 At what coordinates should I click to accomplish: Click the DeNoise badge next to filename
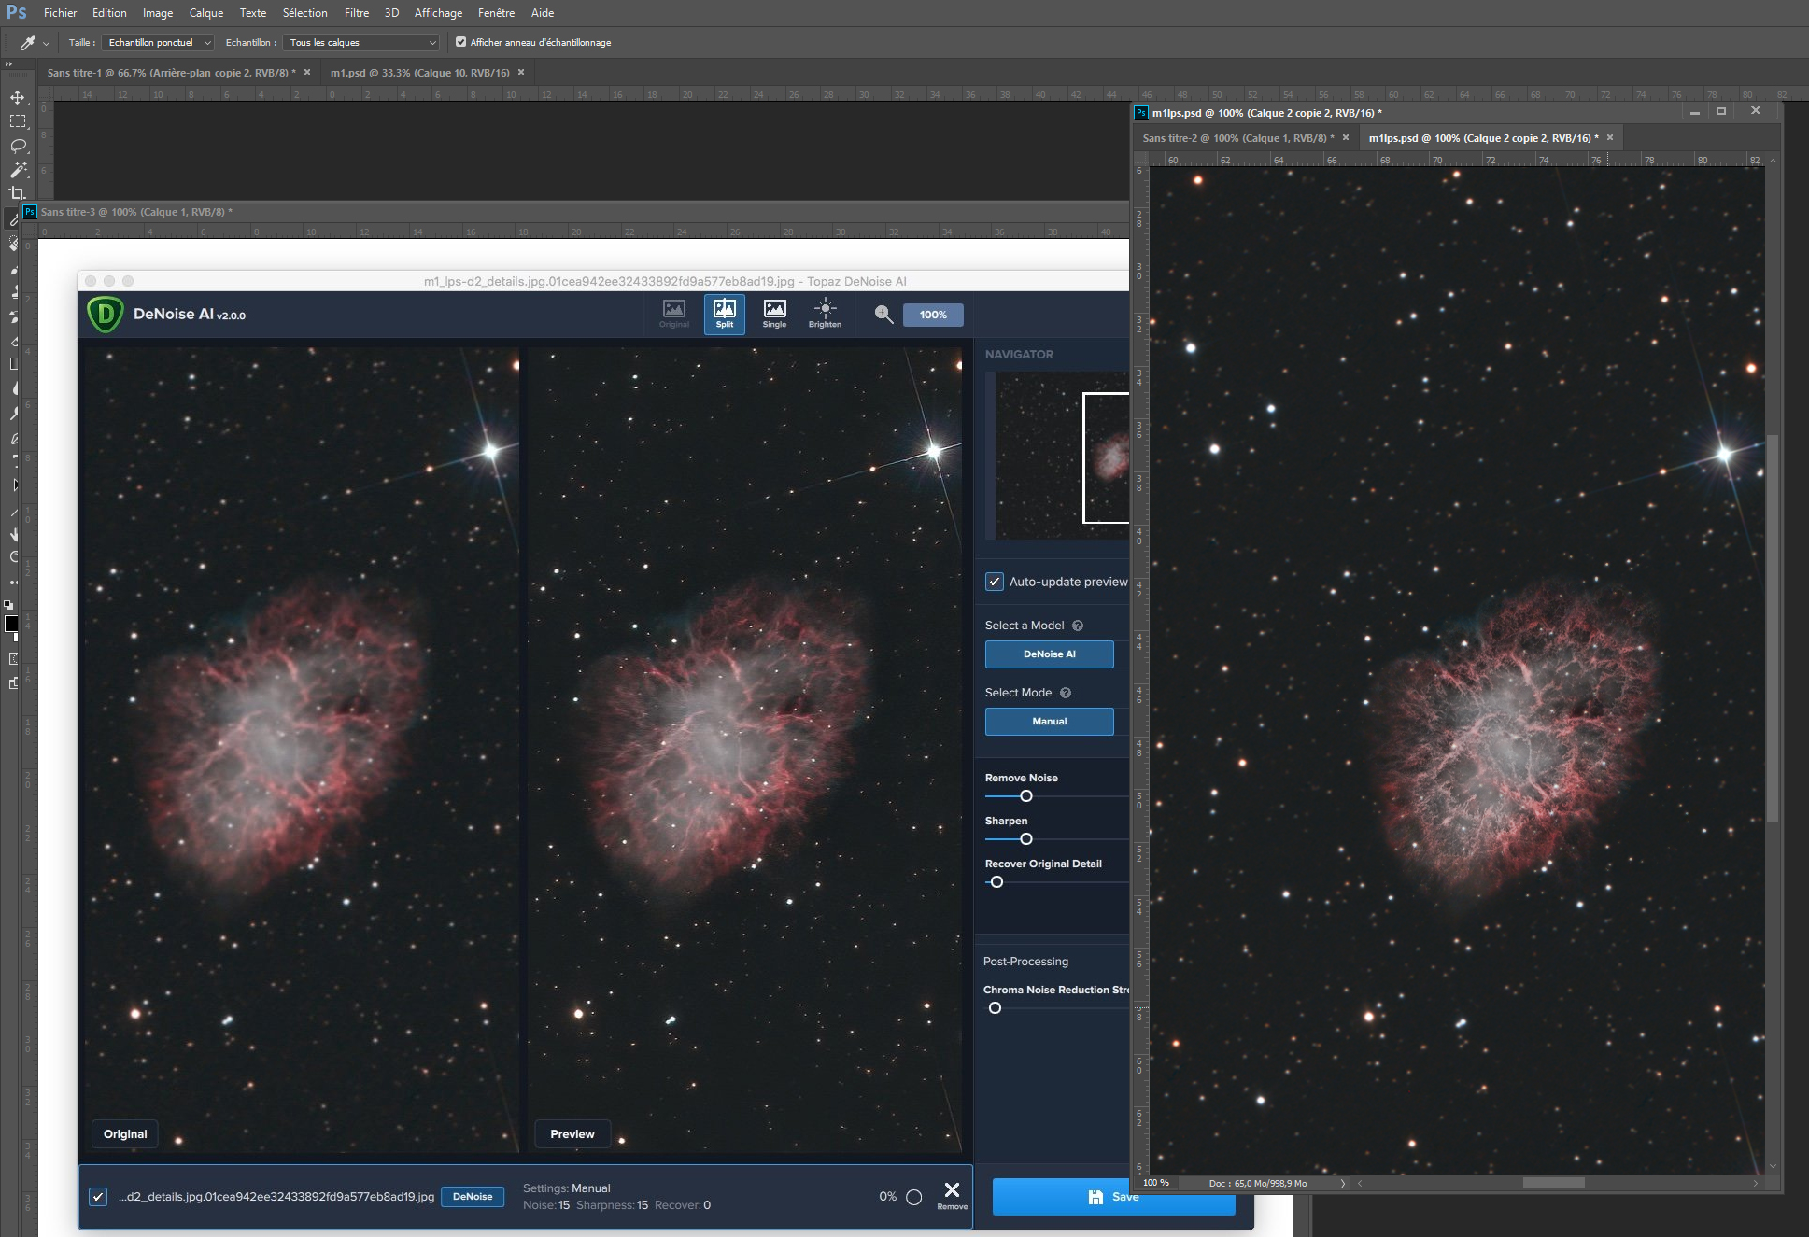[473, 1197]
